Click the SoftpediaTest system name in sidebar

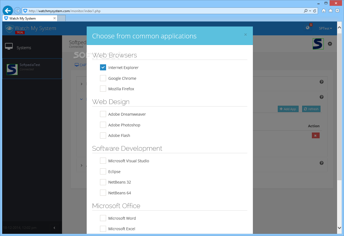(30, 65)
